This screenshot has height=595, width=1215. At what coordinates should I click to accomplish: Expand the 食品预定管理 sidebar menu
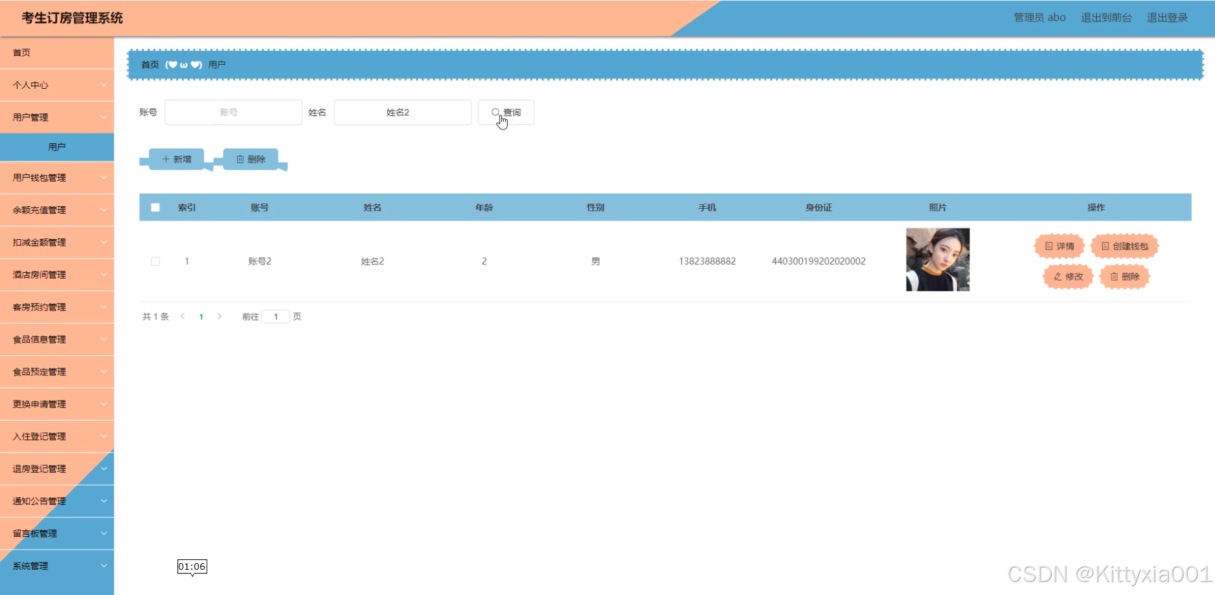coord(57,372)
